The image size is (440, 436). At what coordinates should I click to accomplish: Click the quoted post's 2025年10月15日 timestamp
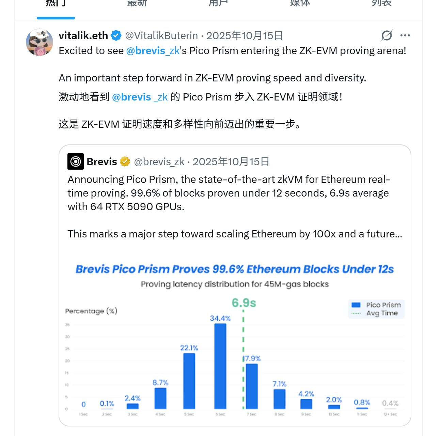[231, 161]
